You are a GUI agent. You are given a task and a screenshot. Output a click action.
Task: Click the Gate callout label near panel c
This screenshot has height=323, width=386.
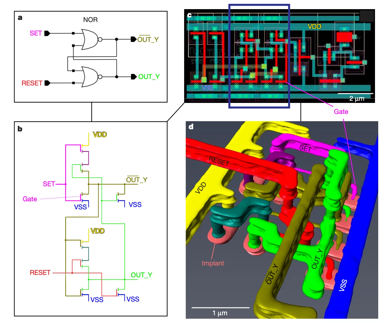(x=340, y=112)
